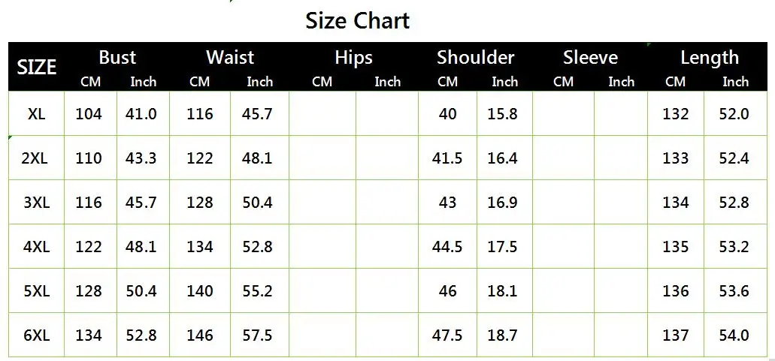The image size is (775, 361).
Task: Click the empty XL Hips CM cell
Action: coord(322,114)
